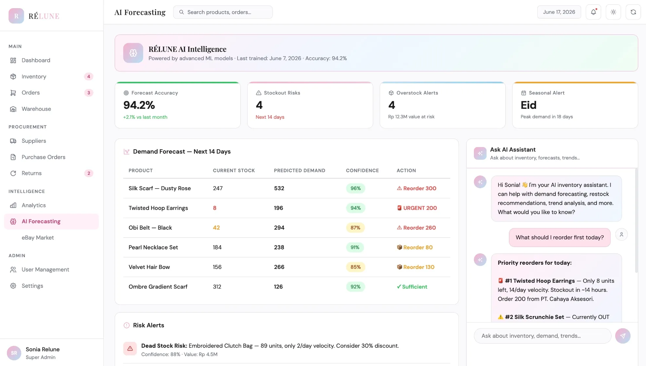Click the Ask about inventory input box
646x366 pixels.
click(x=542, y=336)
